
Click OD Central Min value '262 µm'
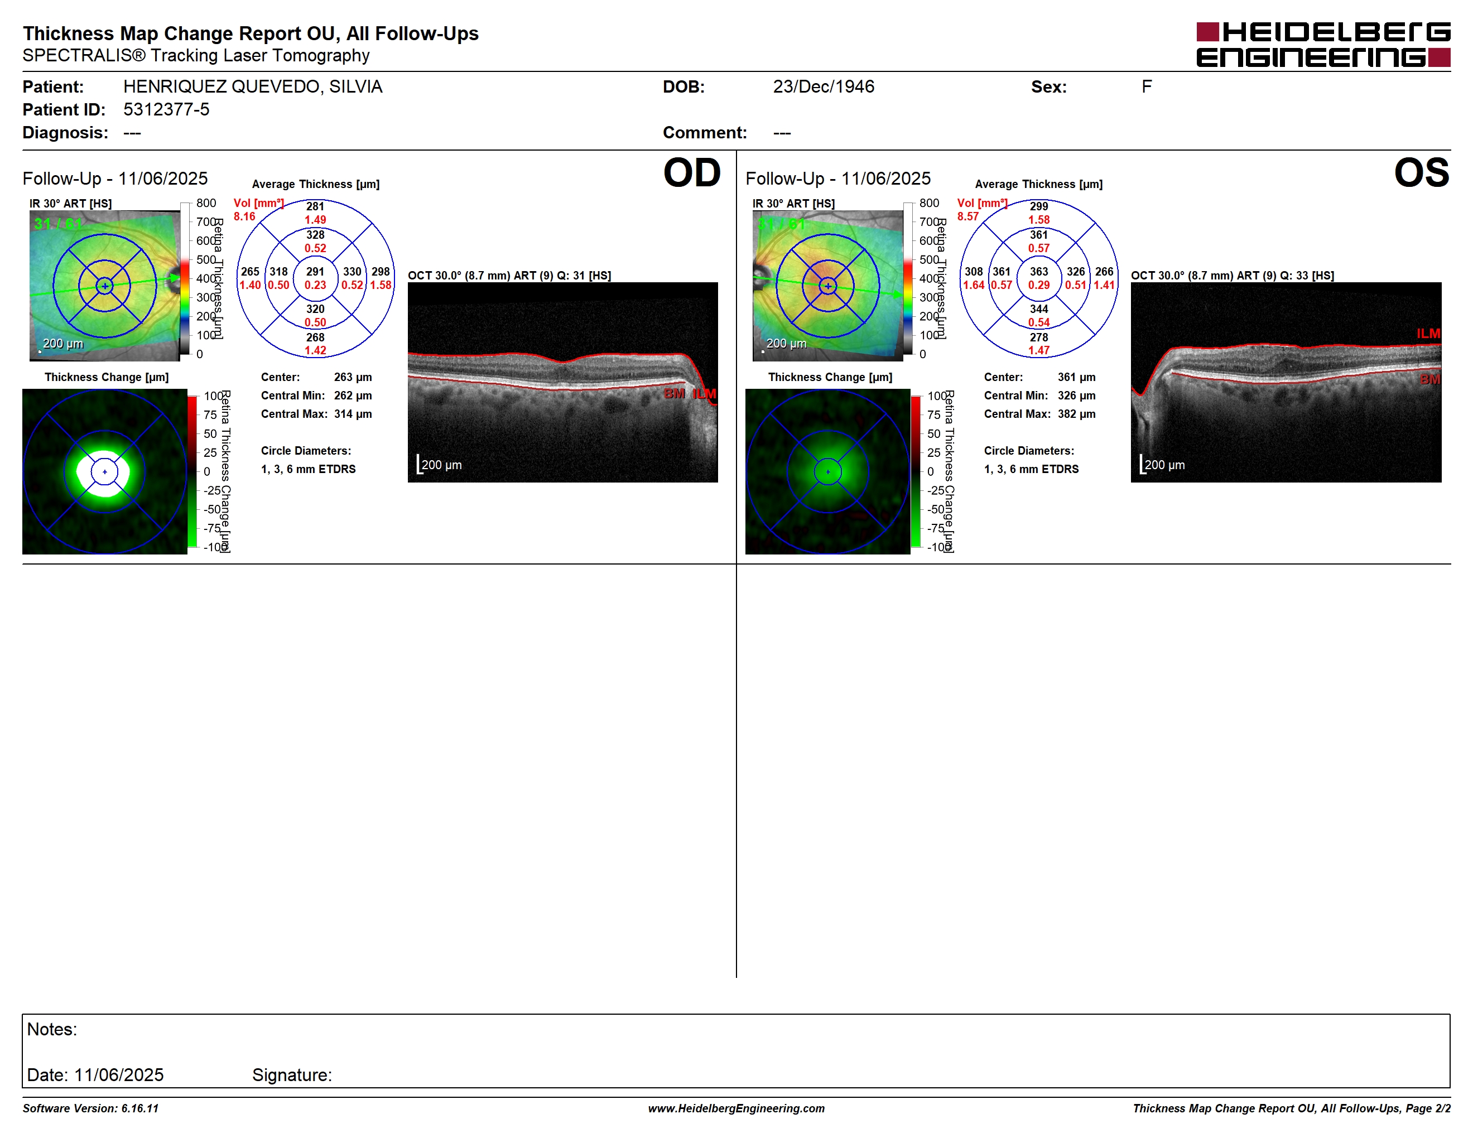[x=353, y=396]
